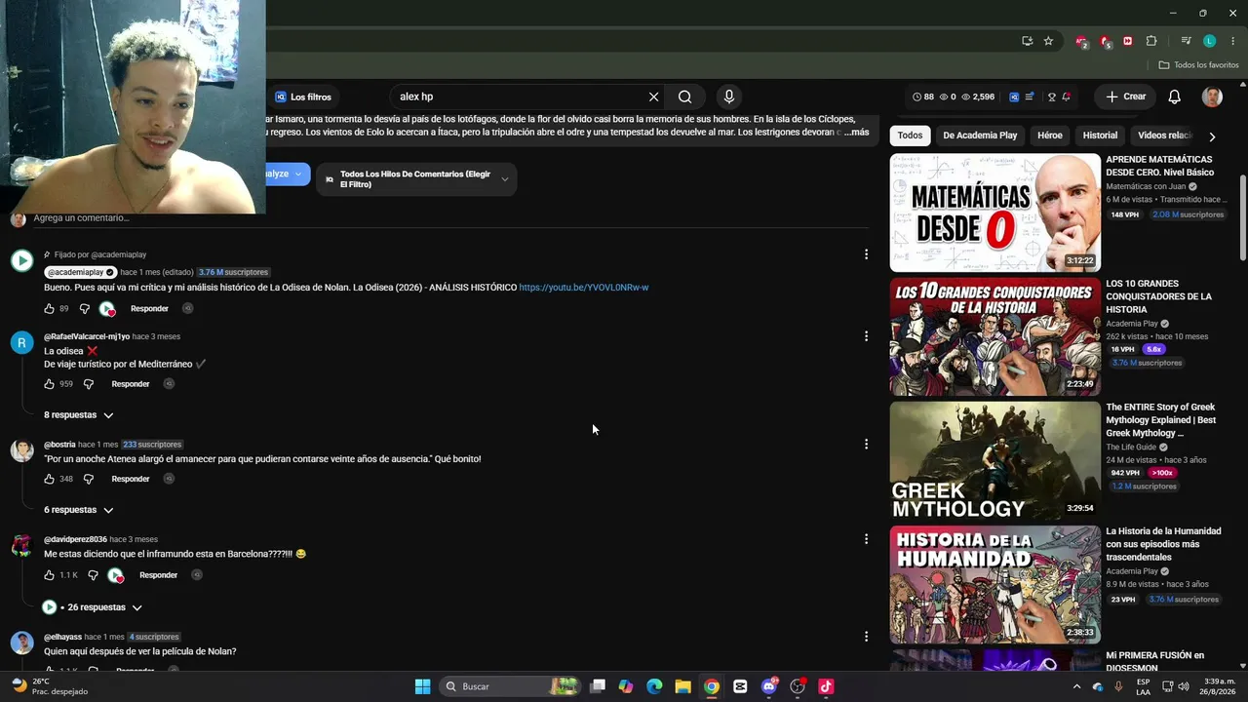Show more filter chips with the right arrow
The width and height of the screenshot is (1248, 702).
(1212, 136)
